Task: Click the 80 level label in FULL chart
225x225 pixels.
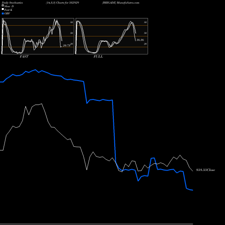Action: coord(145,22)
